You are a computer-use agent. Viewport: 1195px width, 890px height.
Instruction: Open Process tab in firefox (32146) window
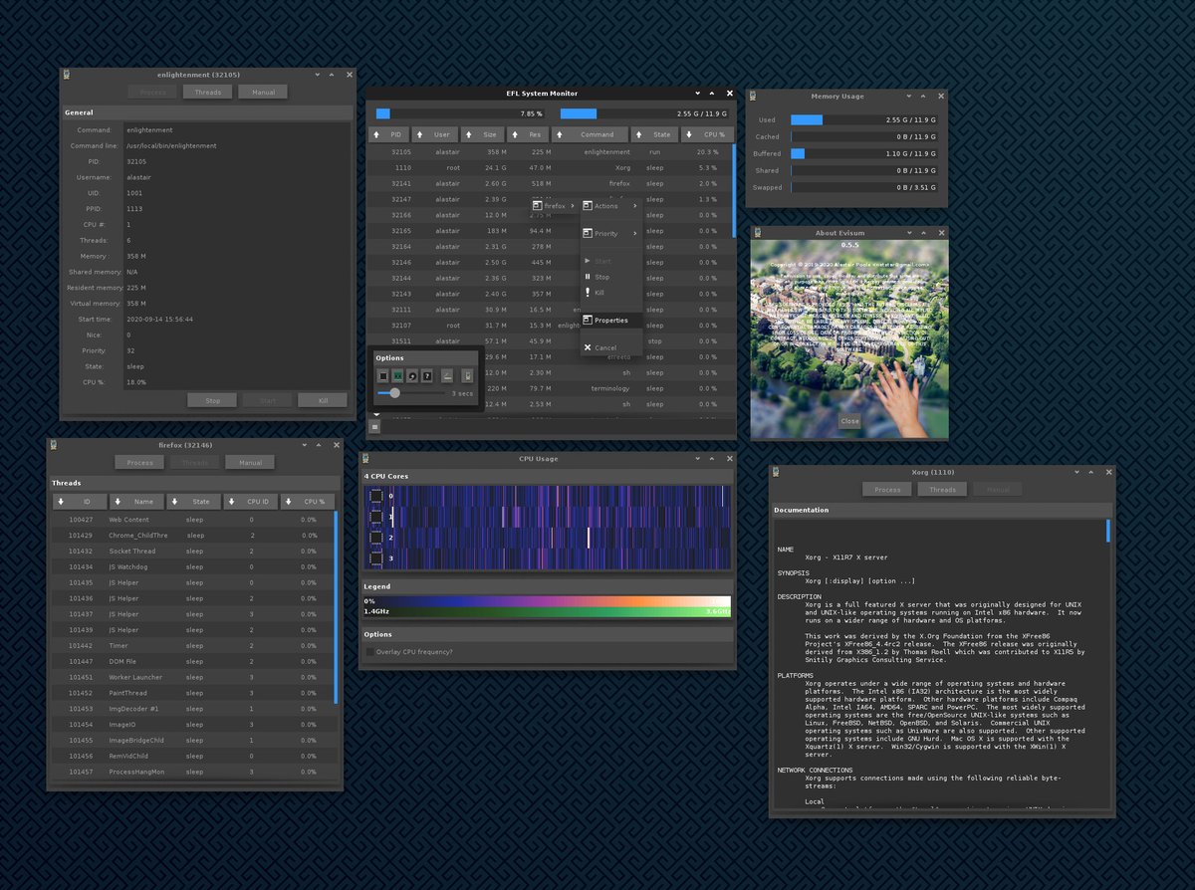[x=139, y=462]
